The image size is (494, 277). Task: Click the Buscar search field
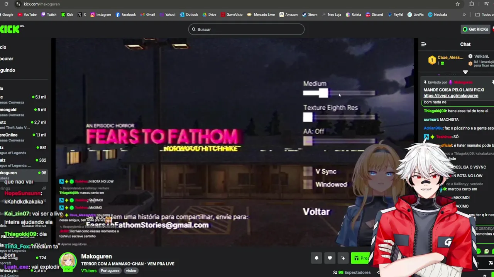tap(246, 29)
